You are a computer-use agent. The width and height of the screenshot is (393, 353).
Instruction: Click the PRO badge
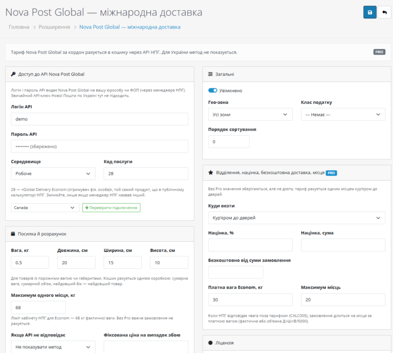(x=332, y=173)
